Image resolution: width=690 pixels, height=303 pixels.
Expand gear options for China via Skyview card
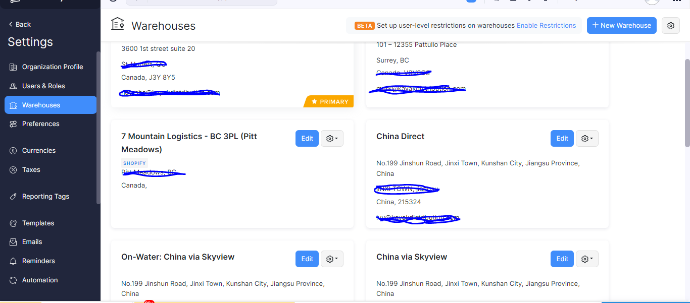click(x=587, y=259)
